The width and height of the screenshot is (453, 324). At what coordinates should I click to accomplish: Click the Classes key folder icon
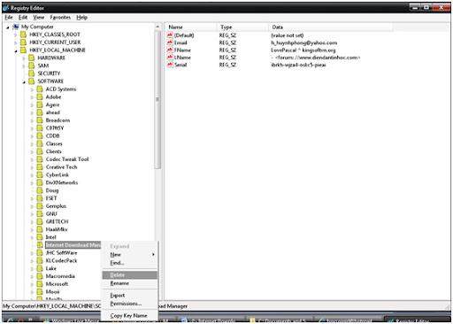(40, 143)
